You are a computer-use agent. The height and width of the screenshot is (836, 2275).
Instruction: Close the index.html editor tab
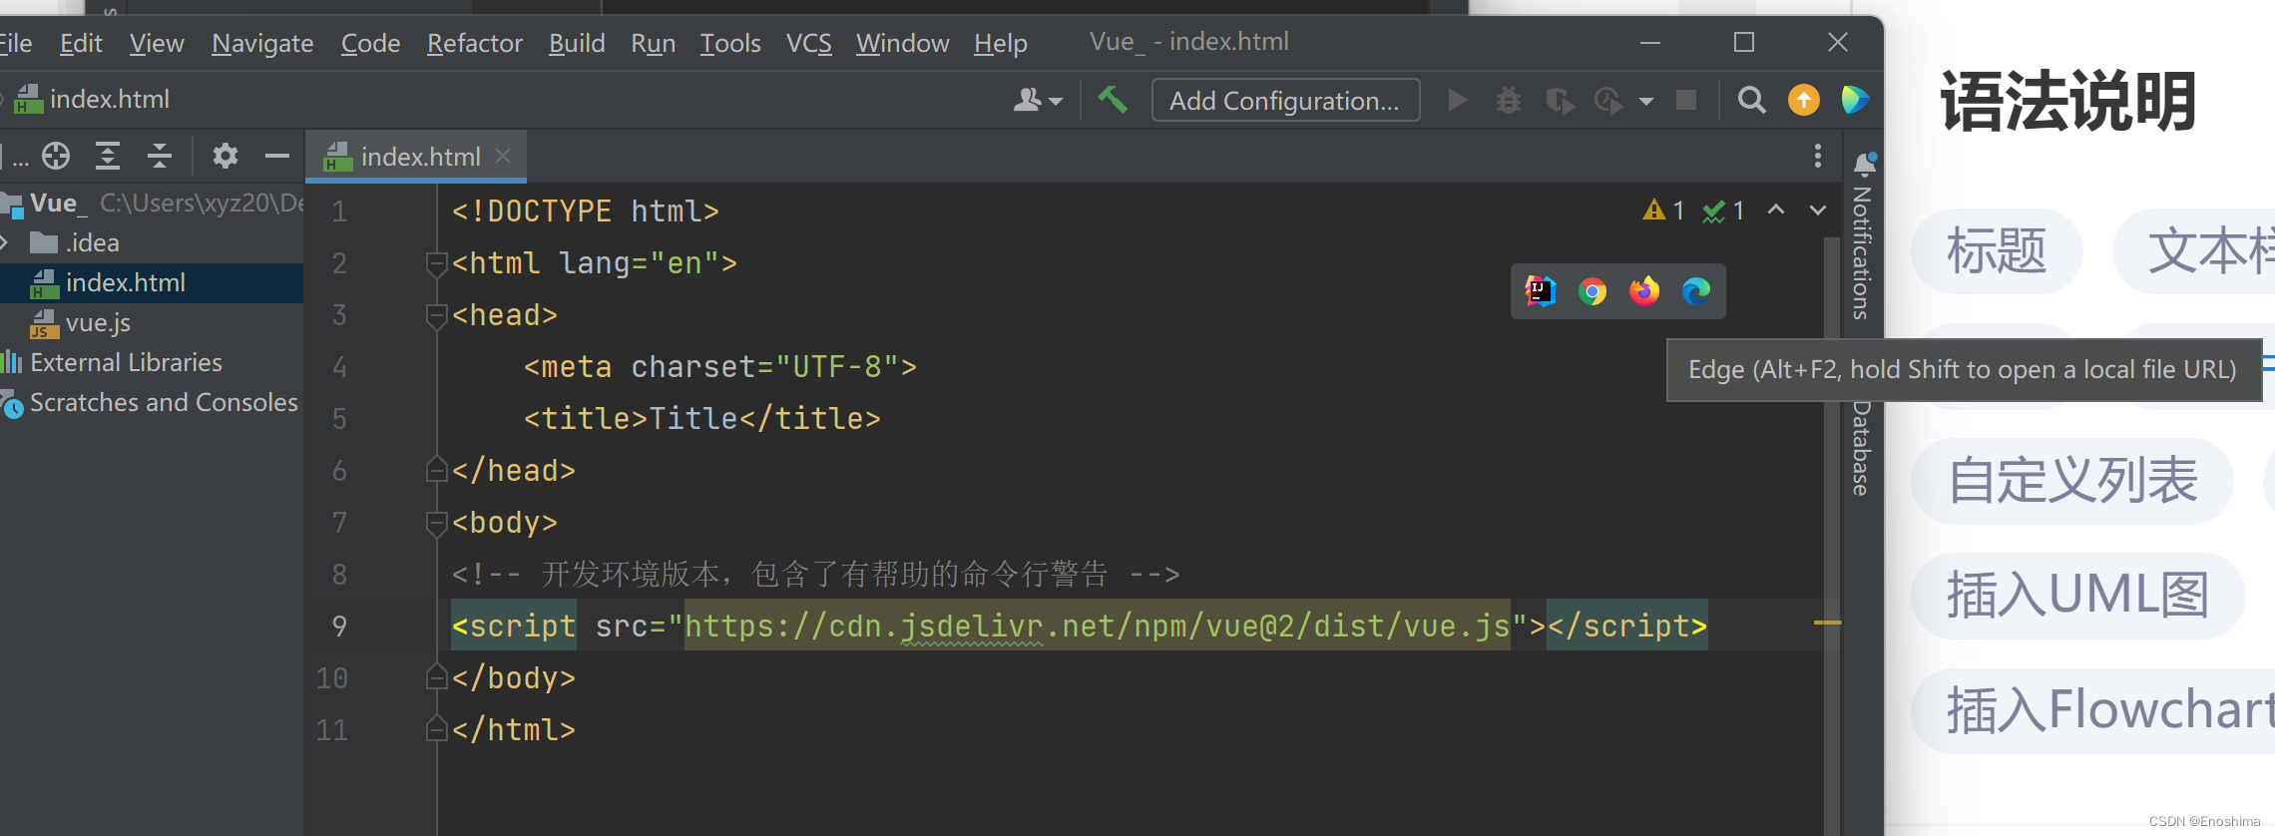(x=503, y=156)
